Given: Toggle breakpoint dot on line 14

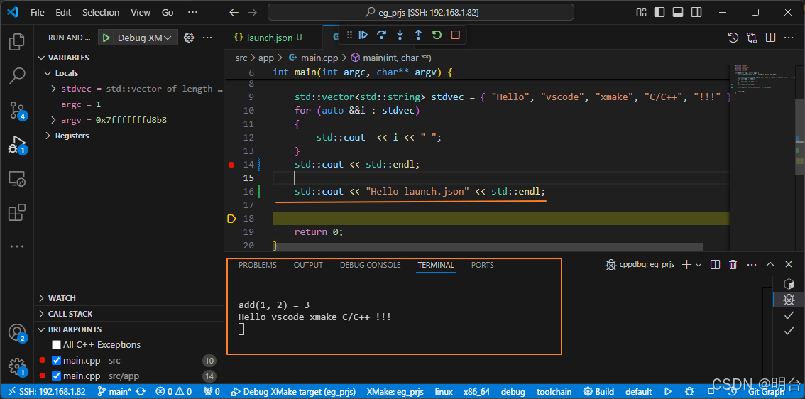Looking at the screenshot, I should (231, 165).
